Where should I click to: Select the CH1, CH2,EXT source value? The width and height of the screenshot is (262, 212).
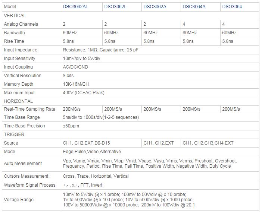(x=159, y=143)
